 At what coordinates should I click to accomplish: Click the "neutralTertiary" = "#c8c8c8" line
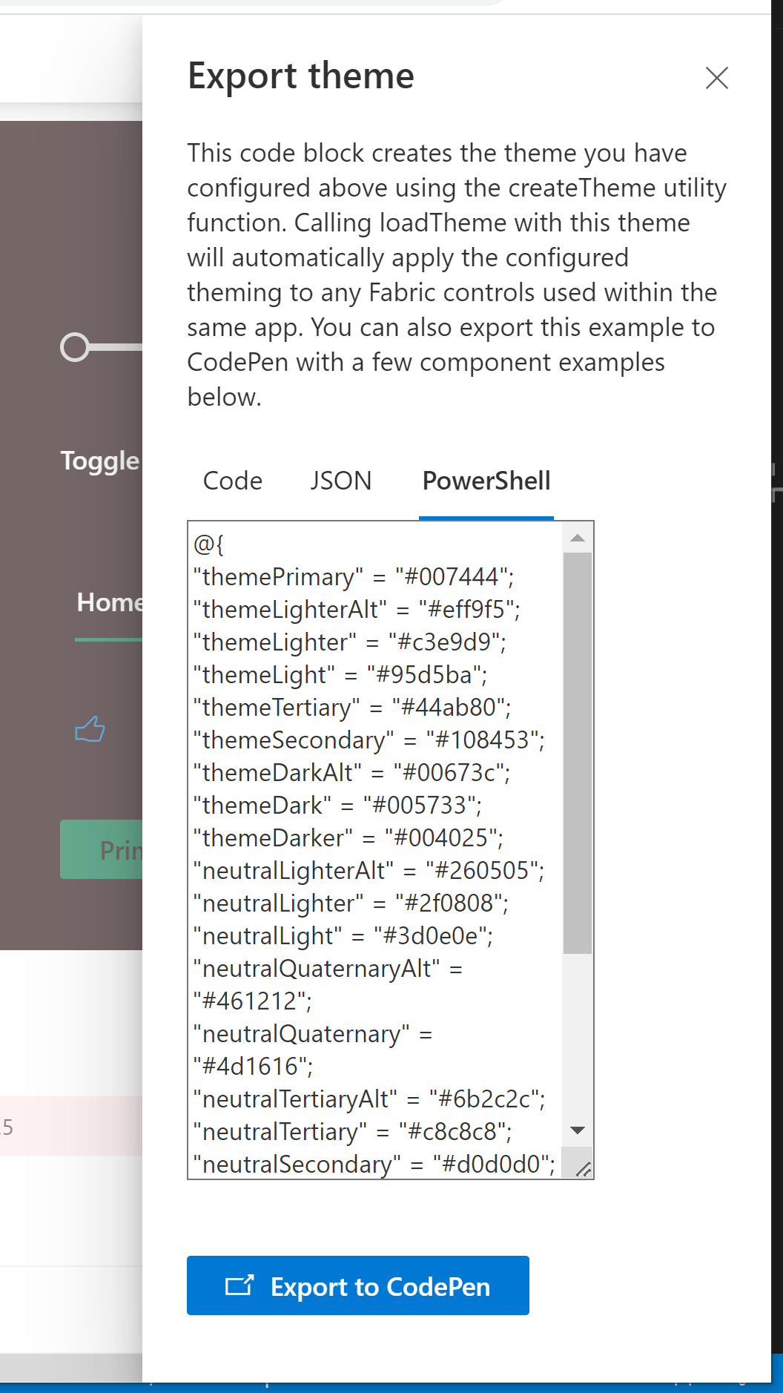point(353,1132)
